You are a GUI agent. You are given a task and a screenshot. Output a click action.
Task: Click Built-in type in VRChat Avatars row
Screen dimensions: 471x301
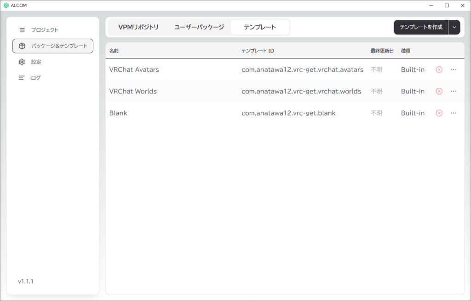point(413,70)
